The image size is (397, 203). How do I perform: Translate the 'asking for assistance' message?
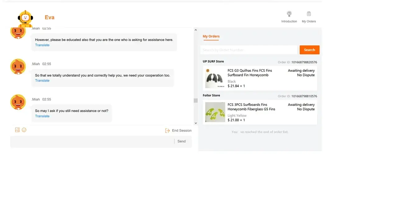tap(42, 45)
